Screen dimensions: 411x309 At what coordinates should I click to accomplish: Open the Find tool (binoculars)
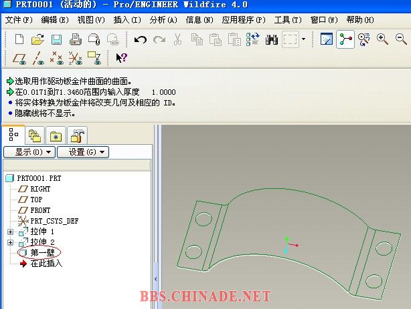(272, 39)
